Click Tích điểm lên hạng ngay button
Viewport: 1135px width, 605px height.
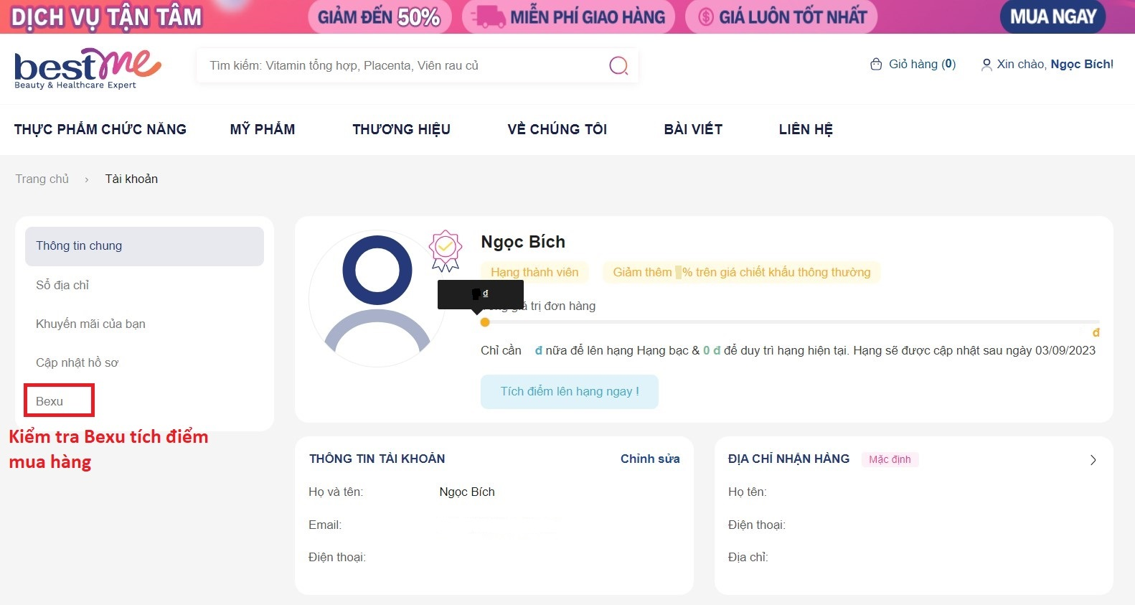(x=569, y=391)
